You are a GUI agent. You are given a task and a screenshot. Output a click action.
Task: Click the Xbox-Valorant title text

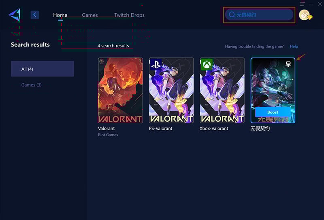point(214,128)
